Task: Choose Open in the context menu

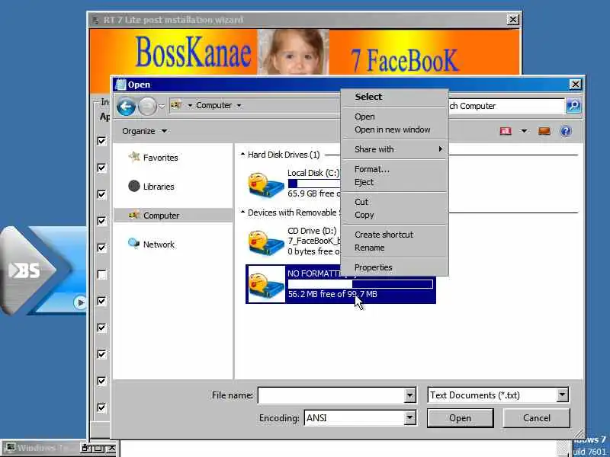Action: click(x=394, y=117)
